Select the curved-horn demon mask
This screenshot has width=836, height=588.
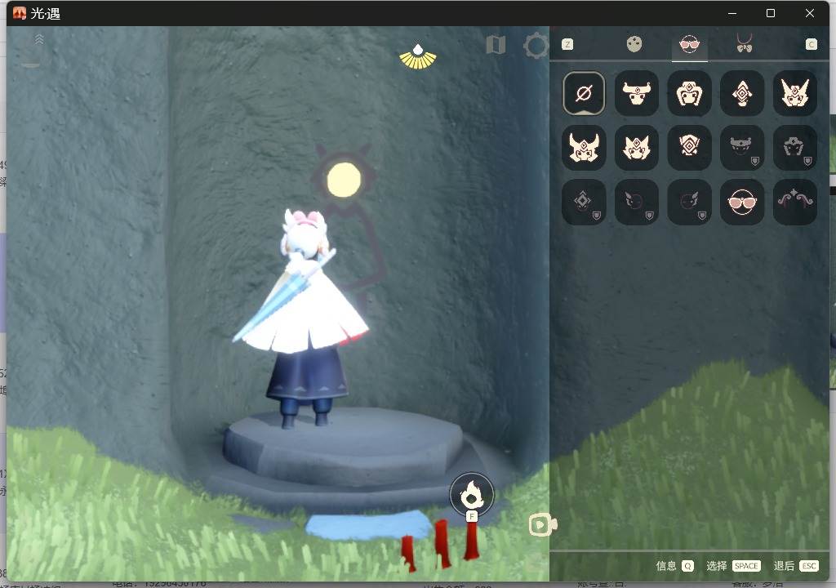(x=584, y=148)
